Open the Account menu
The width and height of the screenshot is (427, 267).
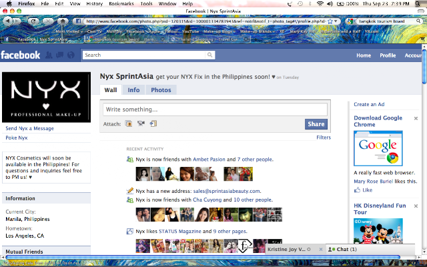pyautogui.click(x=413, y=55)
